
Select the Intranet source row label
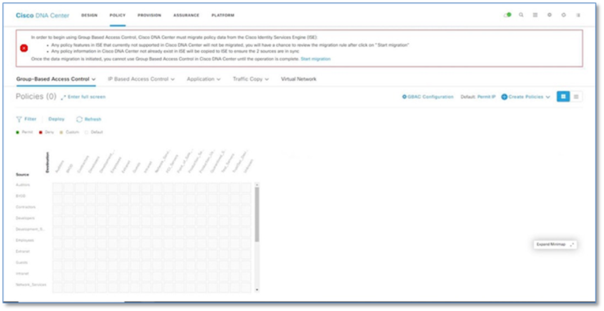pos(22,273)
